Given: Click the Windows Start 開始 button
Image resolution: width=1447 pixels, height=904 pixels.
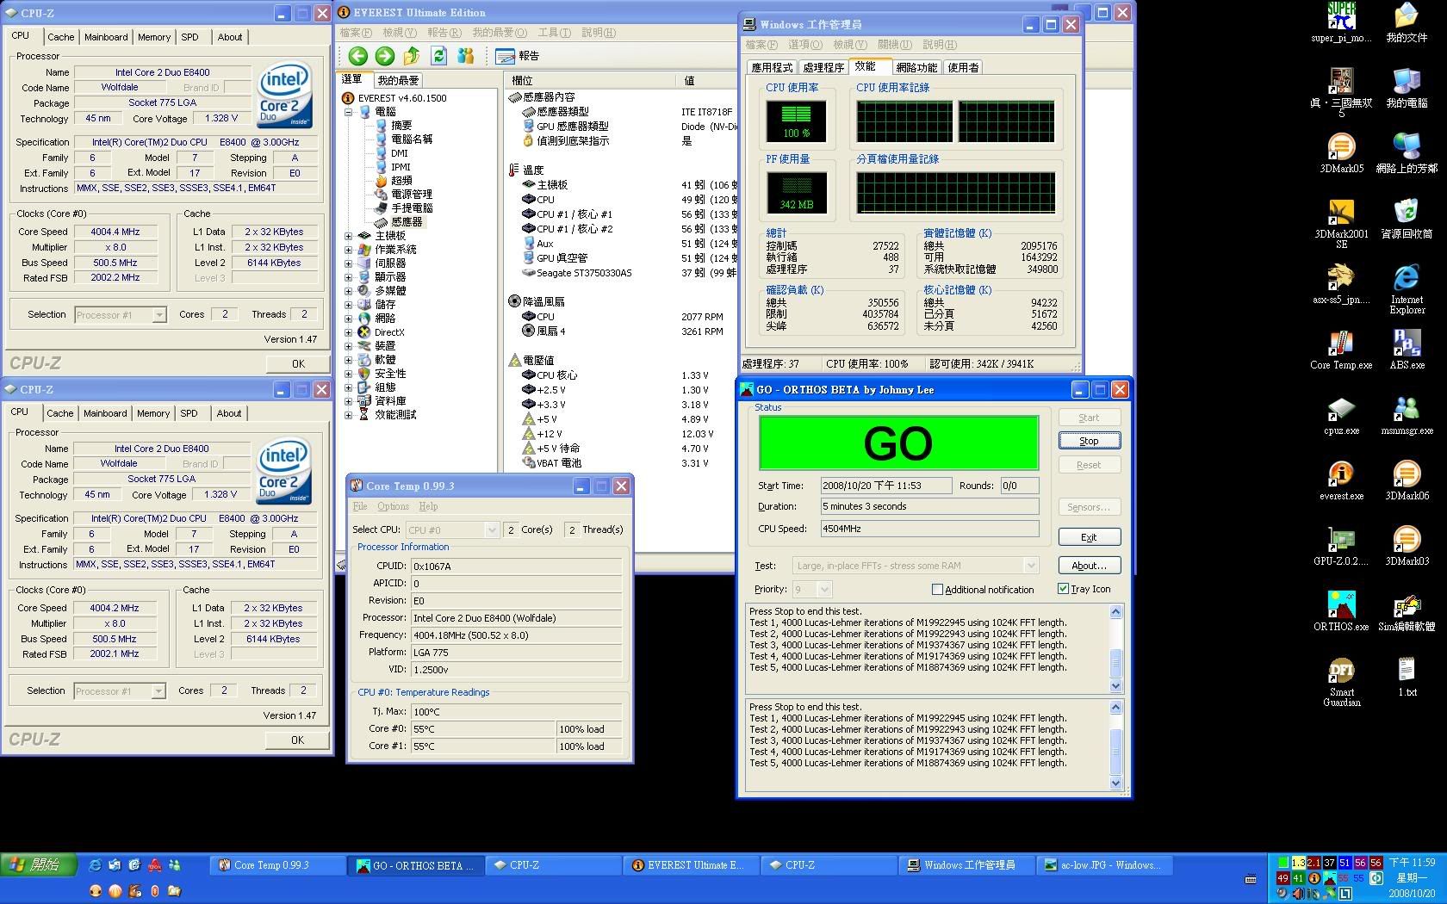Looking at the screenshot, I should [x=39, y=864].
